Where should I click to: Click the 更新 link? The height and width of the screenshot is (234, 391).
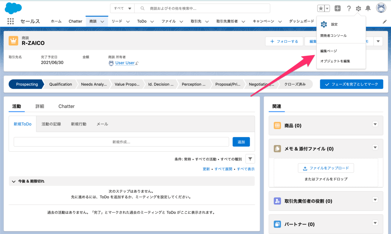click(x=206, y=169)
